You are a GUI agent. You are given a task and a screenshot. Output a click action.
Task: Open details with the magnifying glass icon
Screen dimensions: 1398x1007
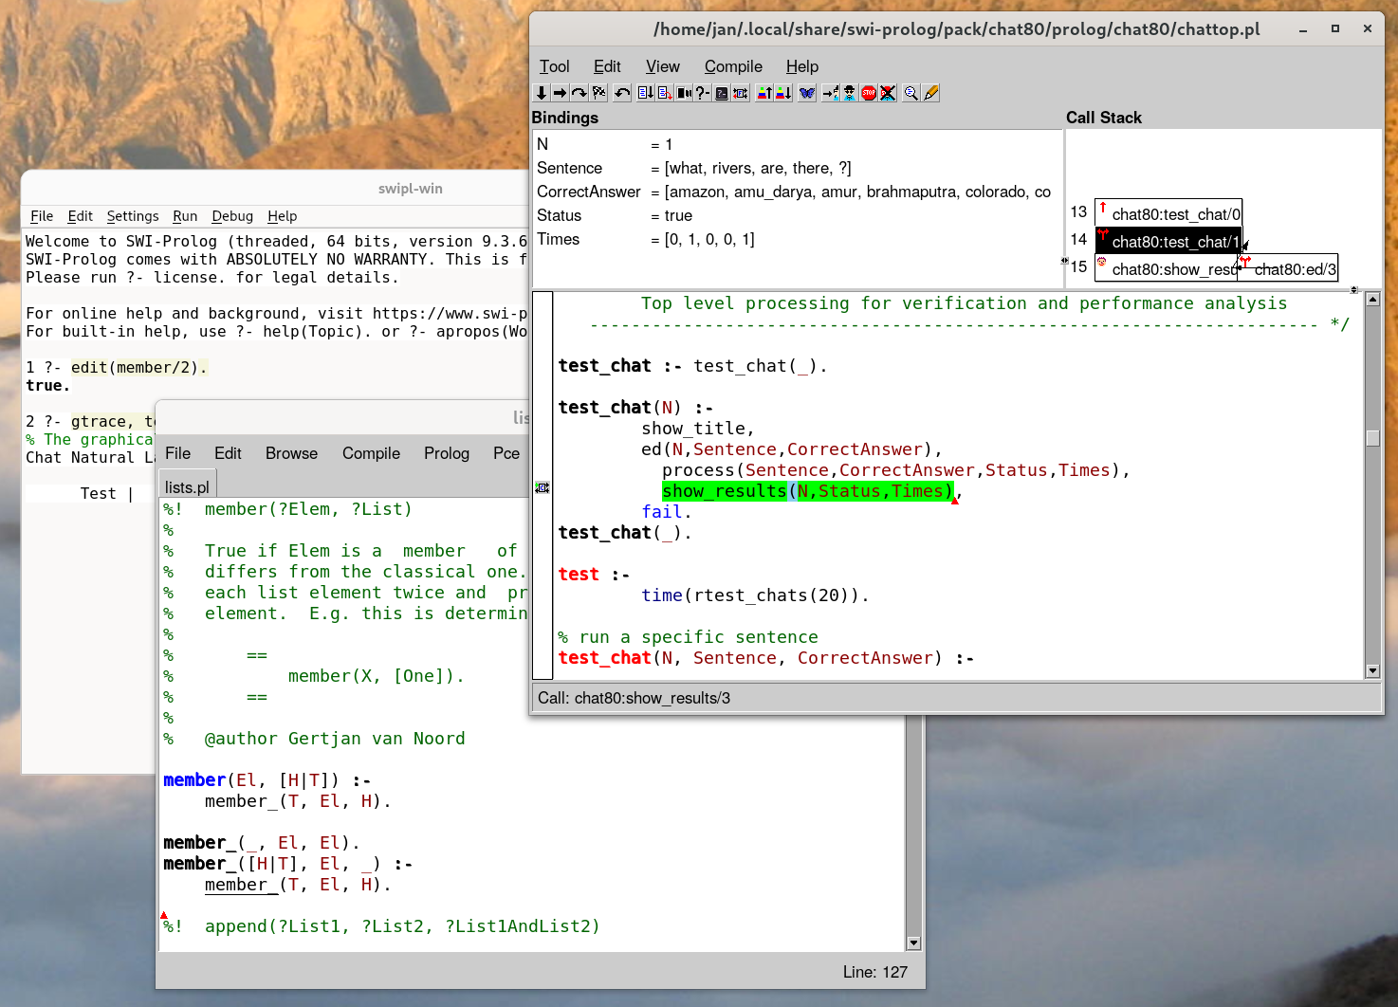(911, 93)
